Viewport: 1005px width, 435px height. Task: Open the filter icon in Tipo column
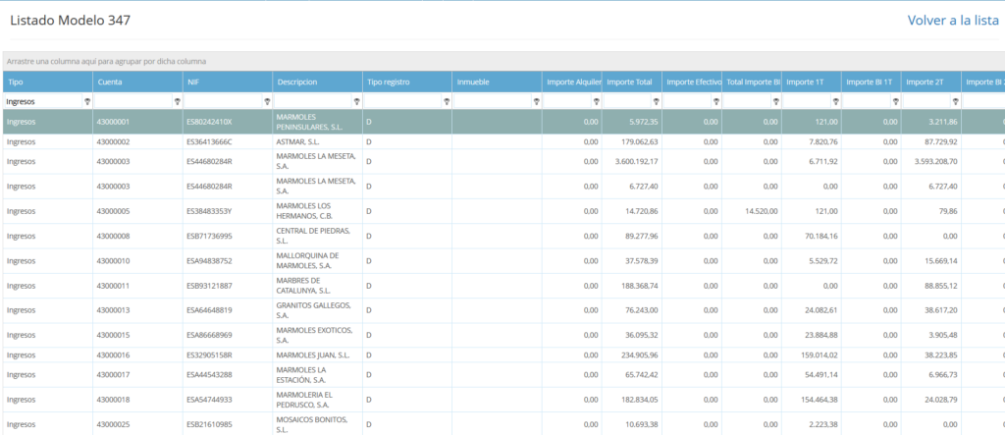87,101
